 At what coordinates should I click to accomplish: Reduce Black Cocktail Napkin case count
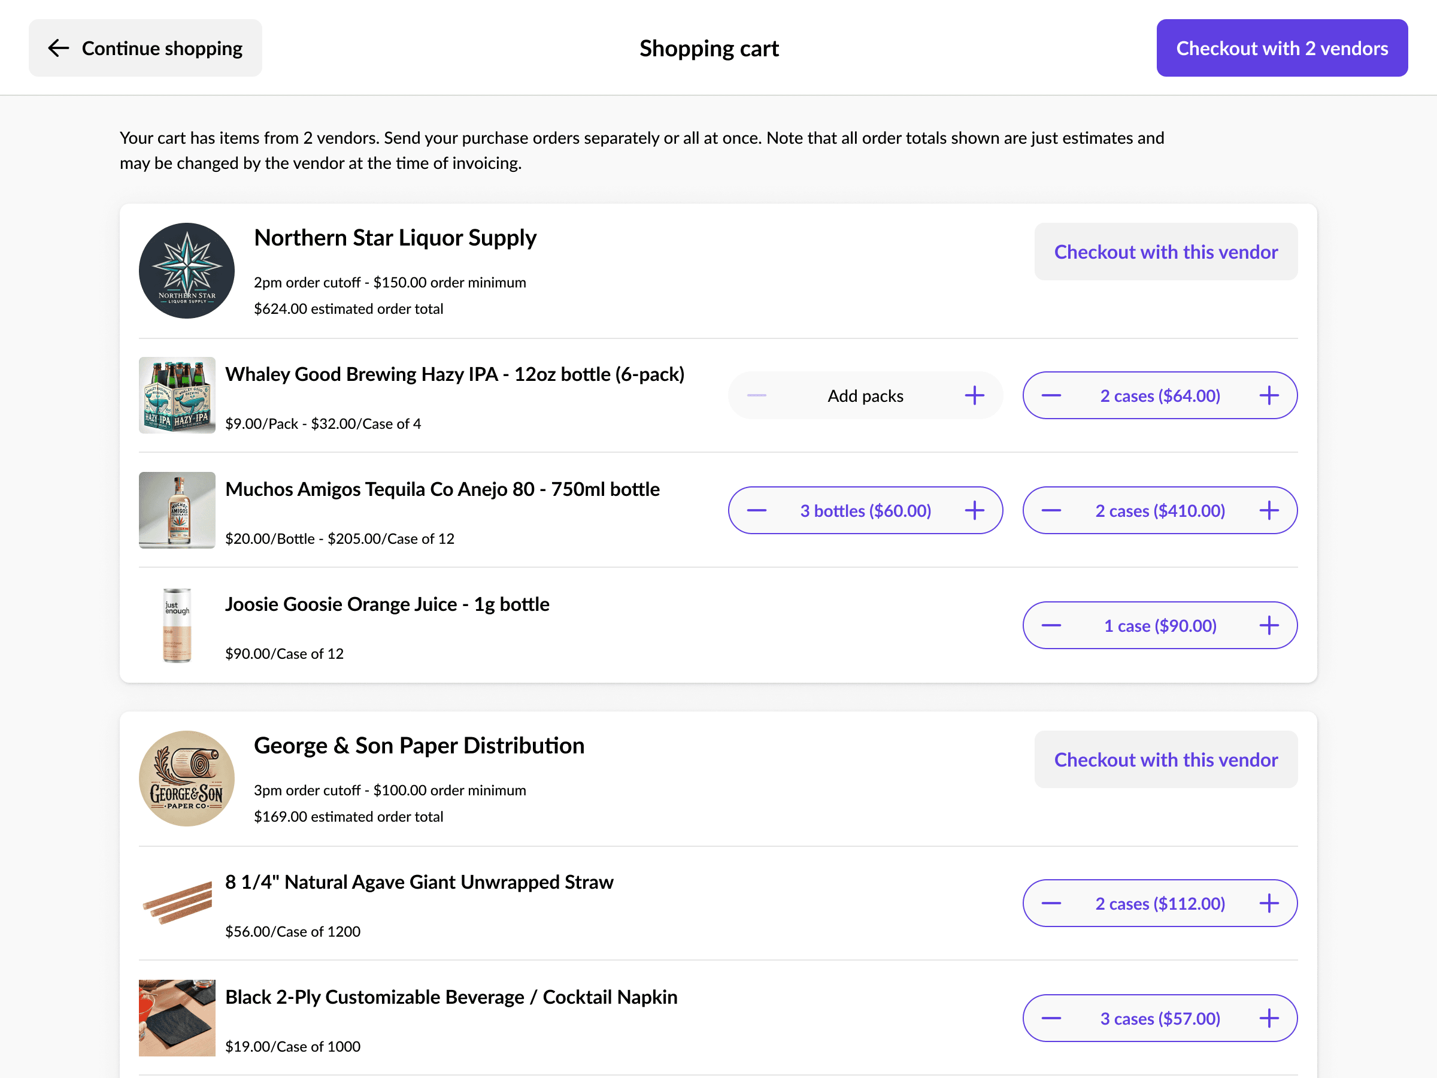coord(1051,1018)
